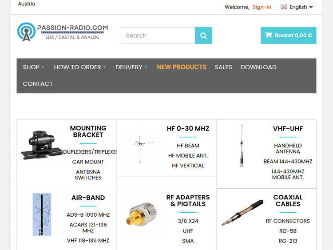Open the mounting bracket product image
Viewport: 333px width, 250px height.
coord(41,145)
